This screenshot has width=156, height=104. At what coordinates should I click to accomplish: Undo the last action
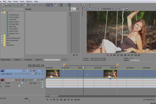pyautogui.click(x=34, y=5)
